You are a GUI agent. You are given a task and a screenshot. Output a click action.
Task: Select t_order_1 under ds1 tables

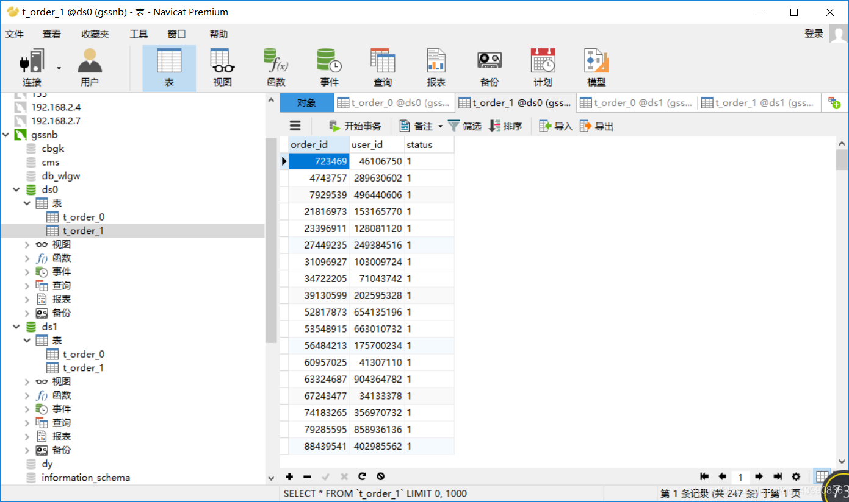84,368
